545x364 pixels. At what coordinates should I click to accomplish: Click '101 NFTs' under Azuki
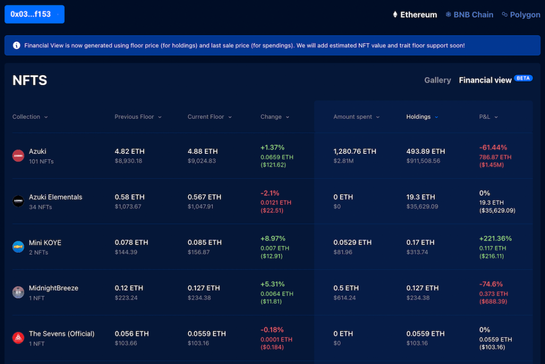coord(42,161)
